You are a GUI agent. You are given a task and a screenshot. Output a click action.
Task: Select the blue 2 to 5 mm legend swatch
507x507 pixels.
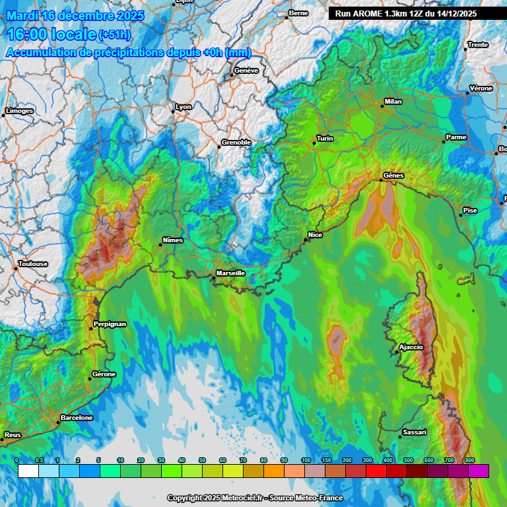(x=90, y=471)
